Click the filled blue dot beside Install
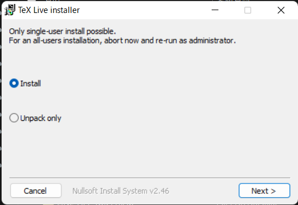This screenshot has width=298, height=205. pyautogui.click(x=14, y=83)
